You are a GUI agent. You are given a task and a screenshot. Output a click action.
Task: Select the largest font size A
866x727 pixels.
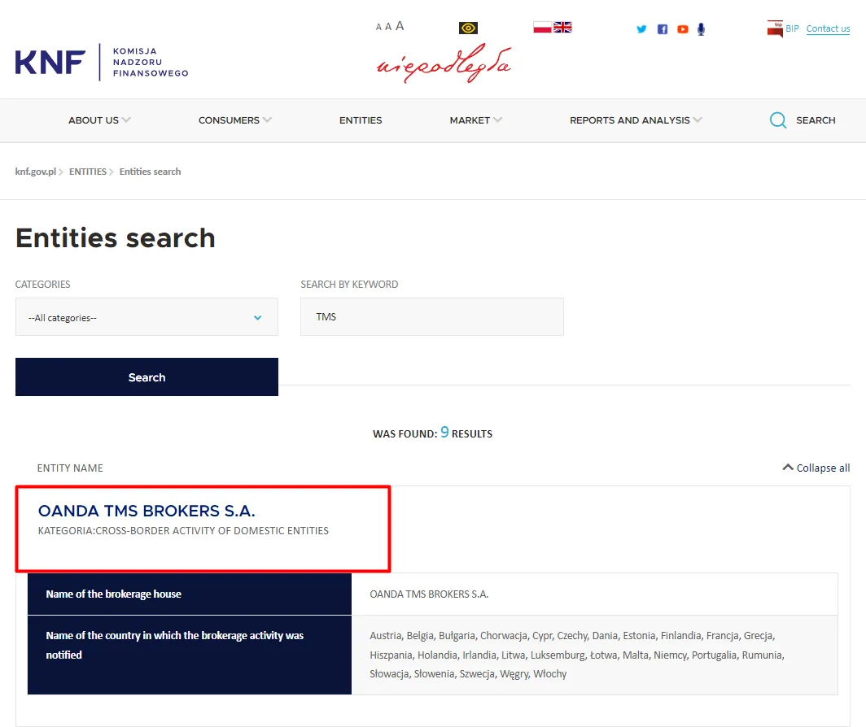pos(400,26)
